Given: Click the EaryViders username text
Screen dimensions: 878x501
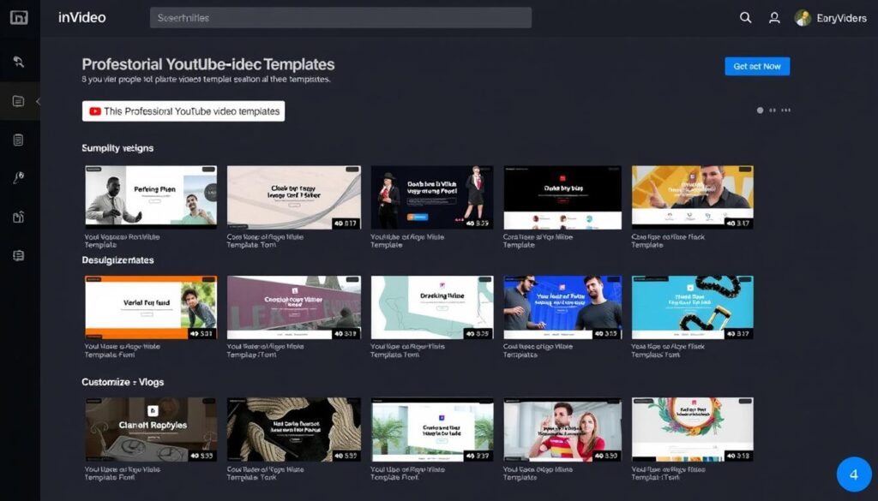Looking at the screenshot, I should click(x=842, y=18).
